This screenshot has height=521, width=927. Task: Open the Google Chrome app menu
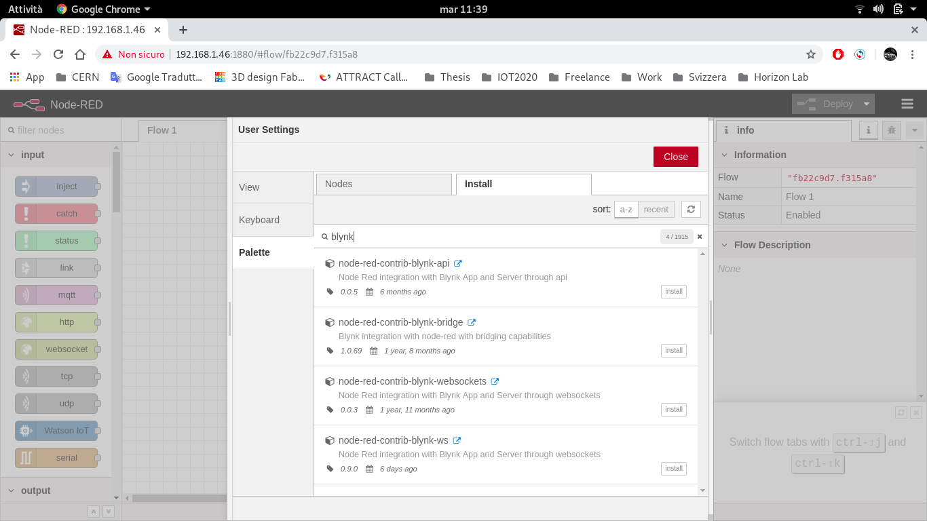pyautogui.click(x=103, y=9)
